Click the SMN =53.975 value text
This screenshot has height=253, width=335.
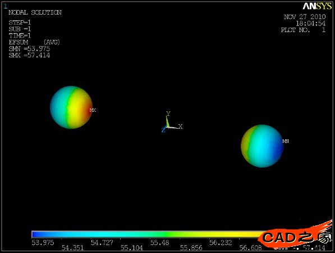point(29,49)
